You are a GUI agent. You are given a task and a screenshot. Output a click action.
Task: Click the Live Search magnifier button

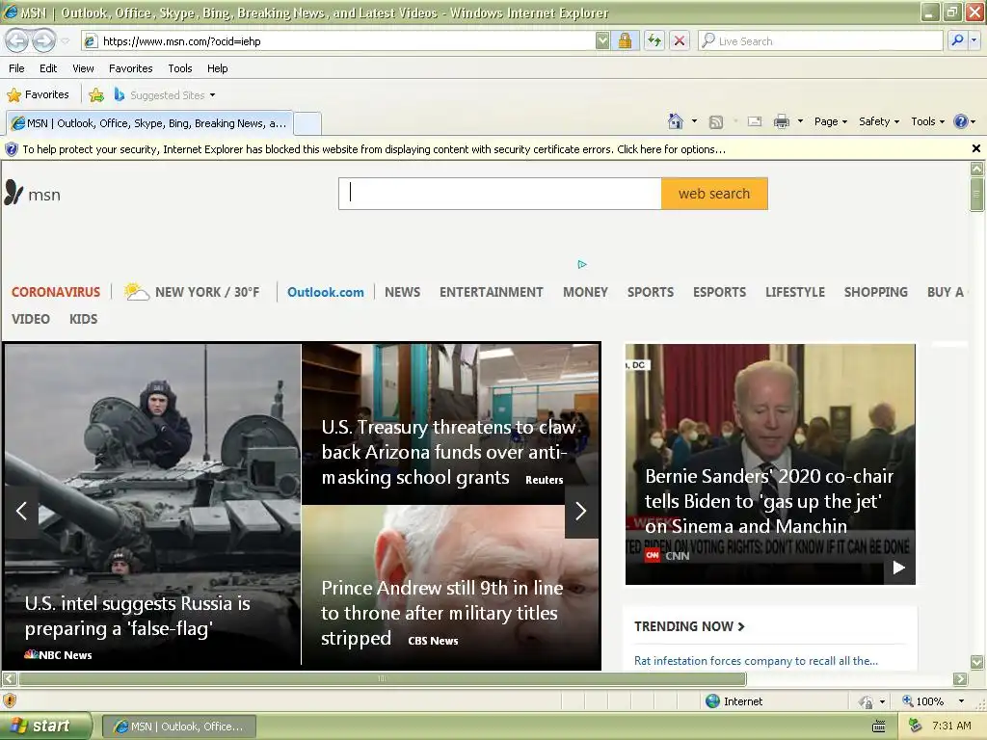point(957,41)
